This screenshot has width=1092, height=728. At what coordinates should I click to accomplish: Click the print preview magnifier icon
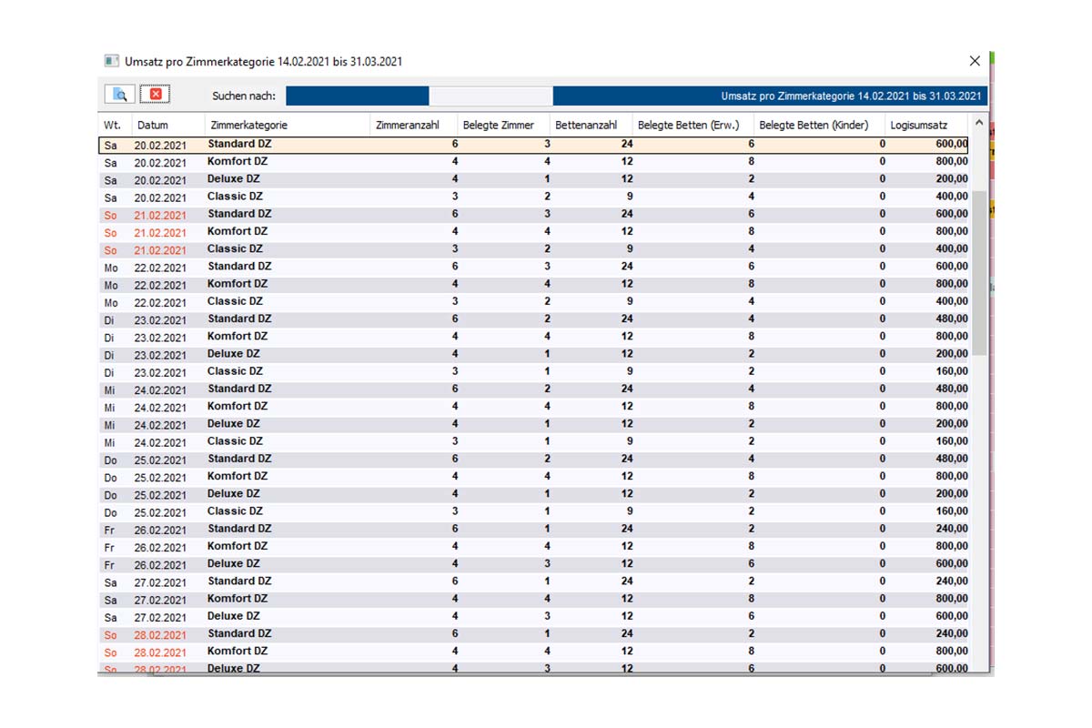119,95
